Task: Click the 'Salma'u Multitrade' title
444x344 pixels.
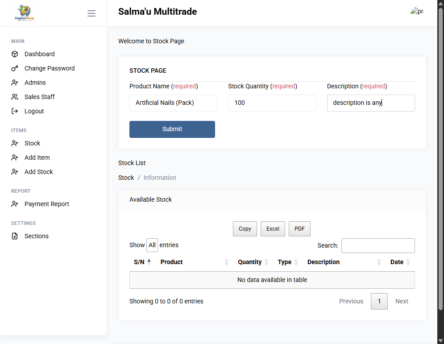Action: (158, 12)
